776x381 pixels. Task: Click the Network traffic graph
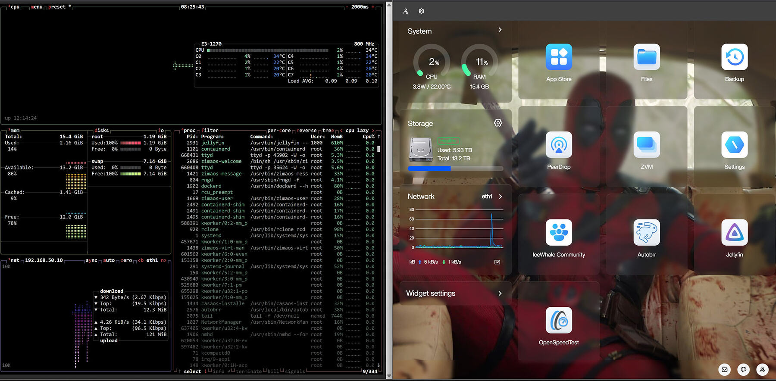pyautogui.click(x=455, y=228)
